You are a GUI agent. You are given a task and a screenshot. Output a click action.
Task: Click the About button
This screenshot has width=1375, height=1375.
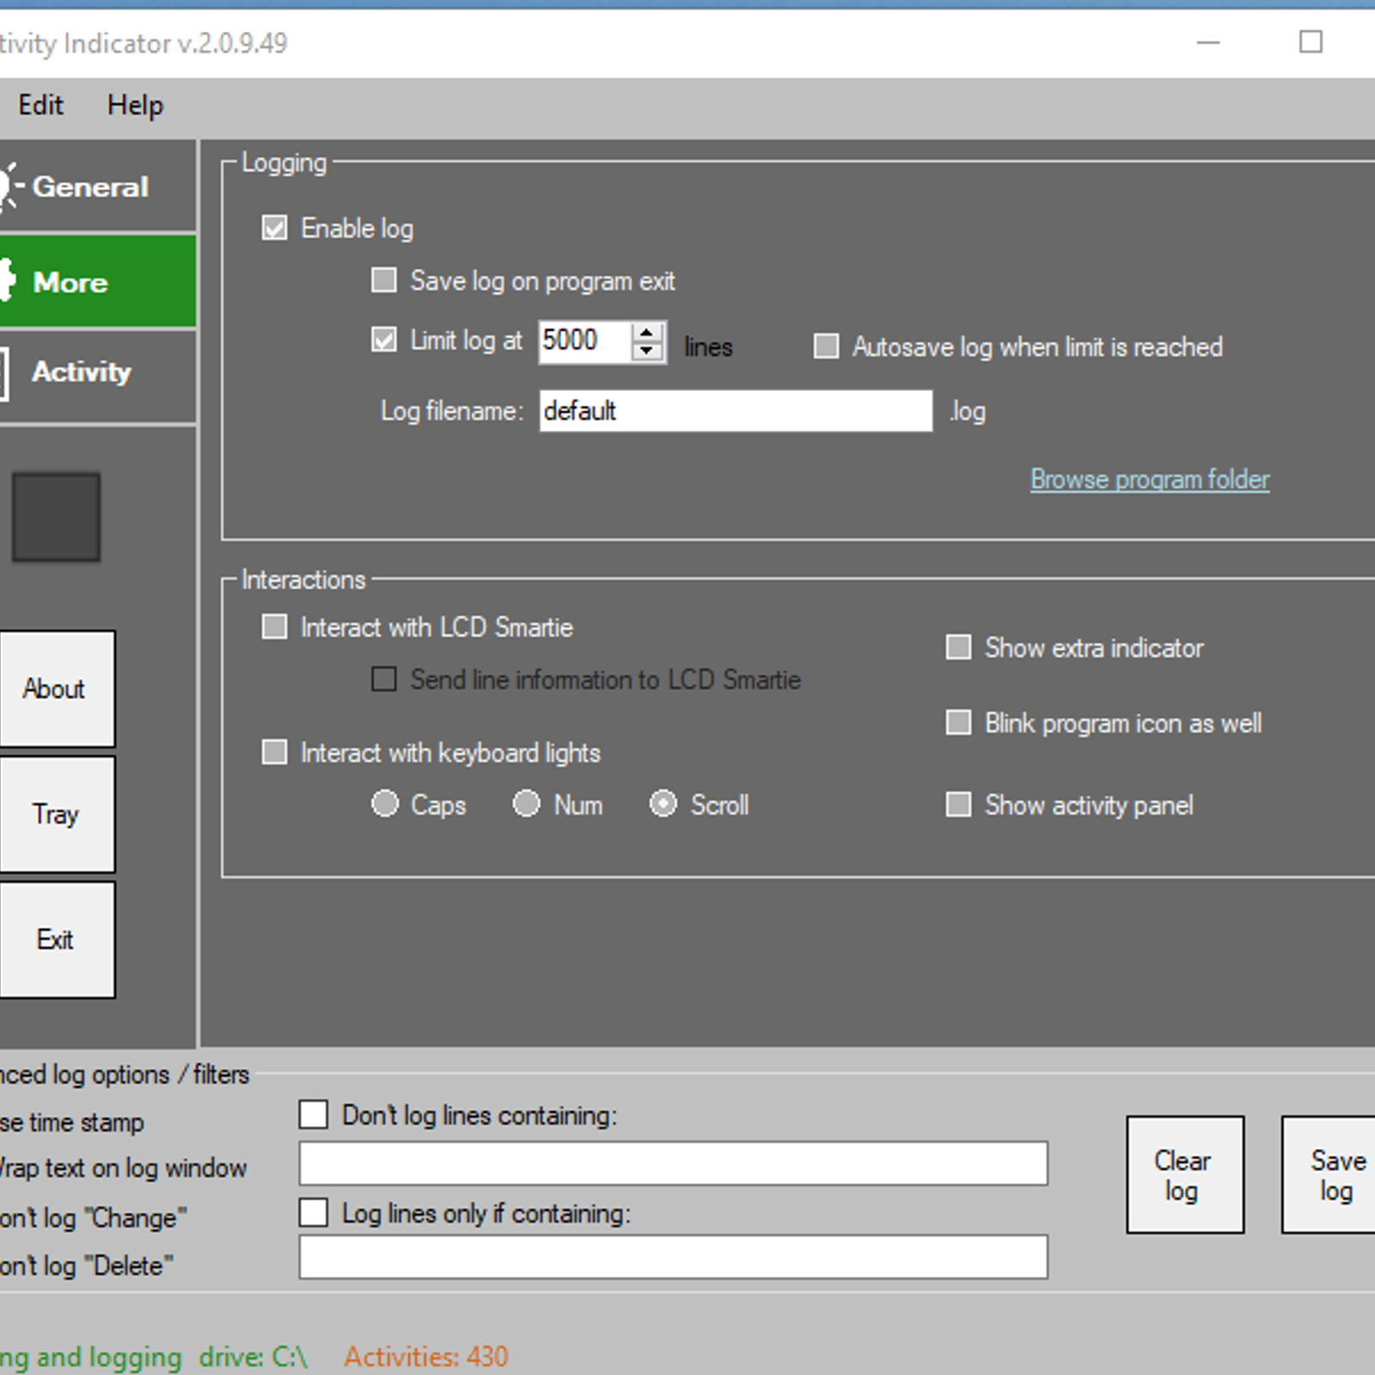(56, 688)
